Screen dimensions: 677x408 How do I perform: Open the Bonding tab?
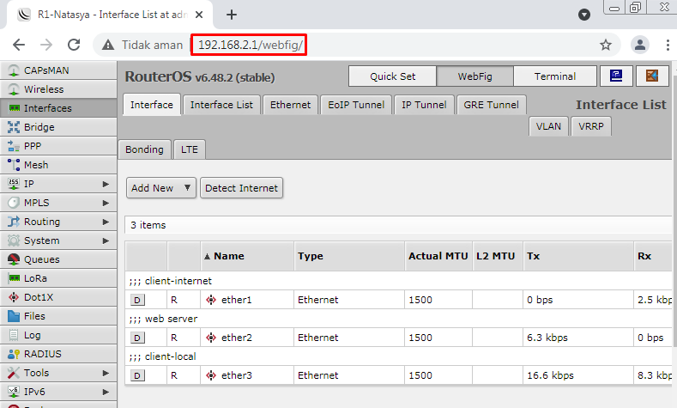pyautogui.click(x=144, y=149)
